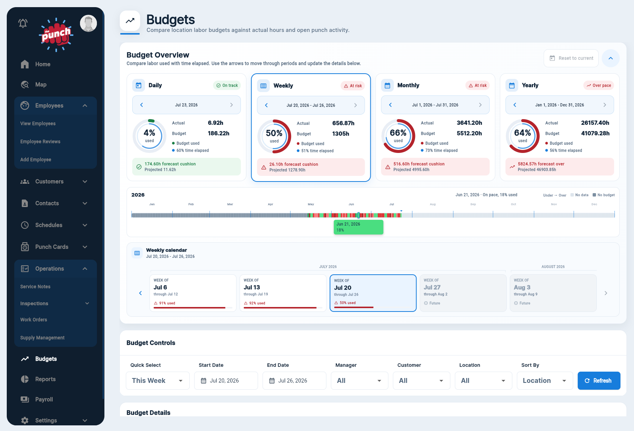The height and width of the screenshot is (431, 634).
Task: Click the On track status badge
Action: coord(227,85)
